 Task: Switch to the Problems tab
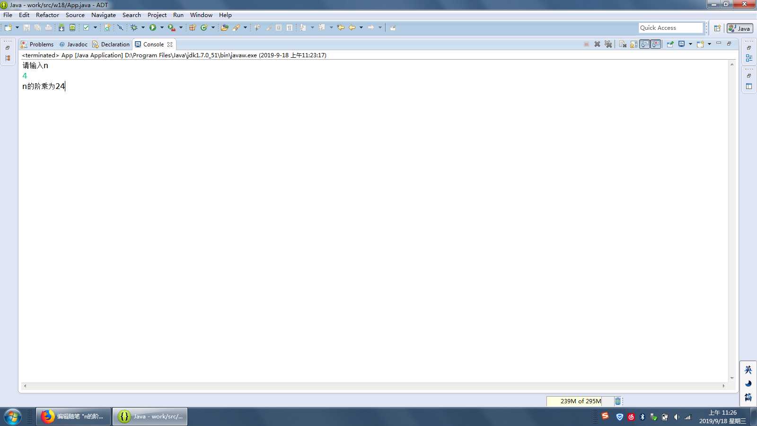(37, 44)
